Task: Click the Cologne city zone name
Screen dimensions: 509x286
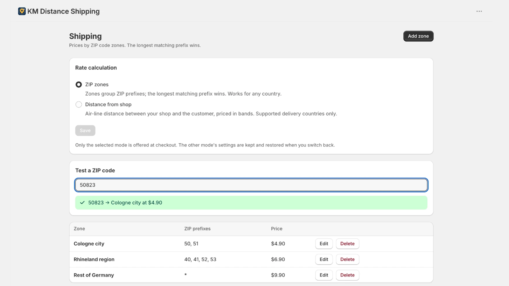Action: click(89, 244)
